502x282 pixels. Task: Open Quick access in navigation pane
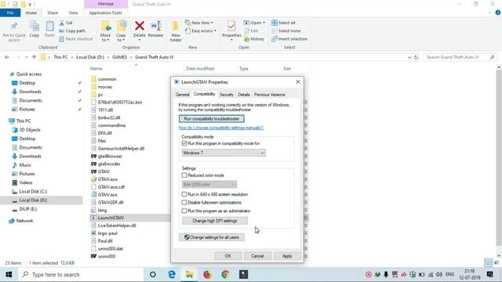[29, 74]
